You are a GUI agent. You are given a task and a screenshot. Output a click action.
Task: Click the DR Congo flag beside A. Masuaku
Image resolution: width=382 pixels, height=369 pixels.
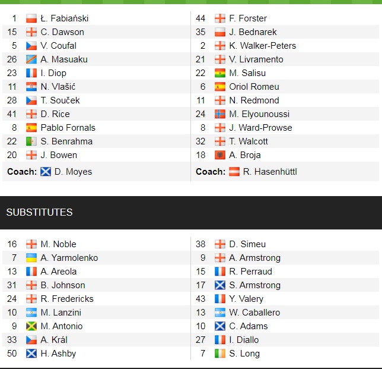pyautogui.click(x=31, y=59)
